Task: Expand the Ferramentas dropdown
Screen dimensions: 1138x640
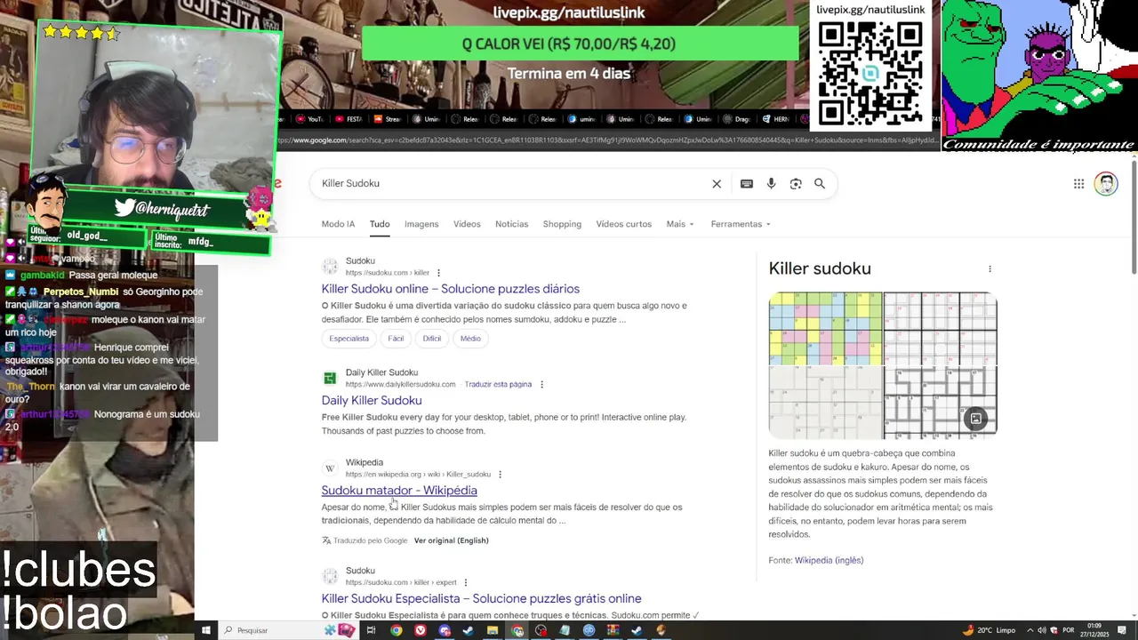Action: (741, 224)
